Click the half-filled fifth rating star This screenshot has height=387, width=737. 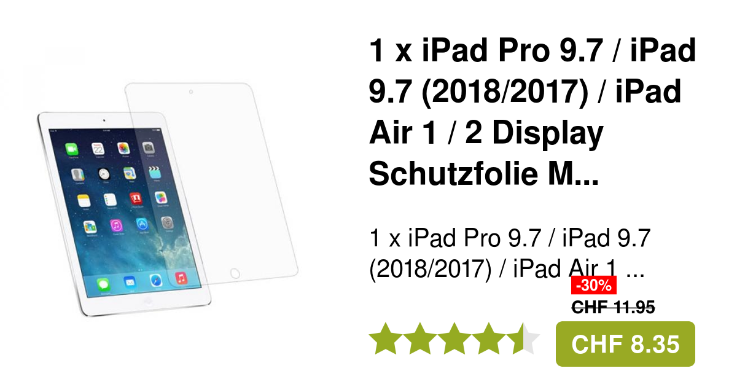pos(523,340)
